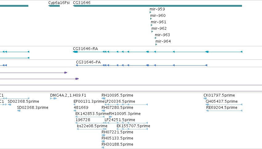Screen dimensions: 262x149
Task: Select the SD02368.3prime label
Action: [33, 108]
